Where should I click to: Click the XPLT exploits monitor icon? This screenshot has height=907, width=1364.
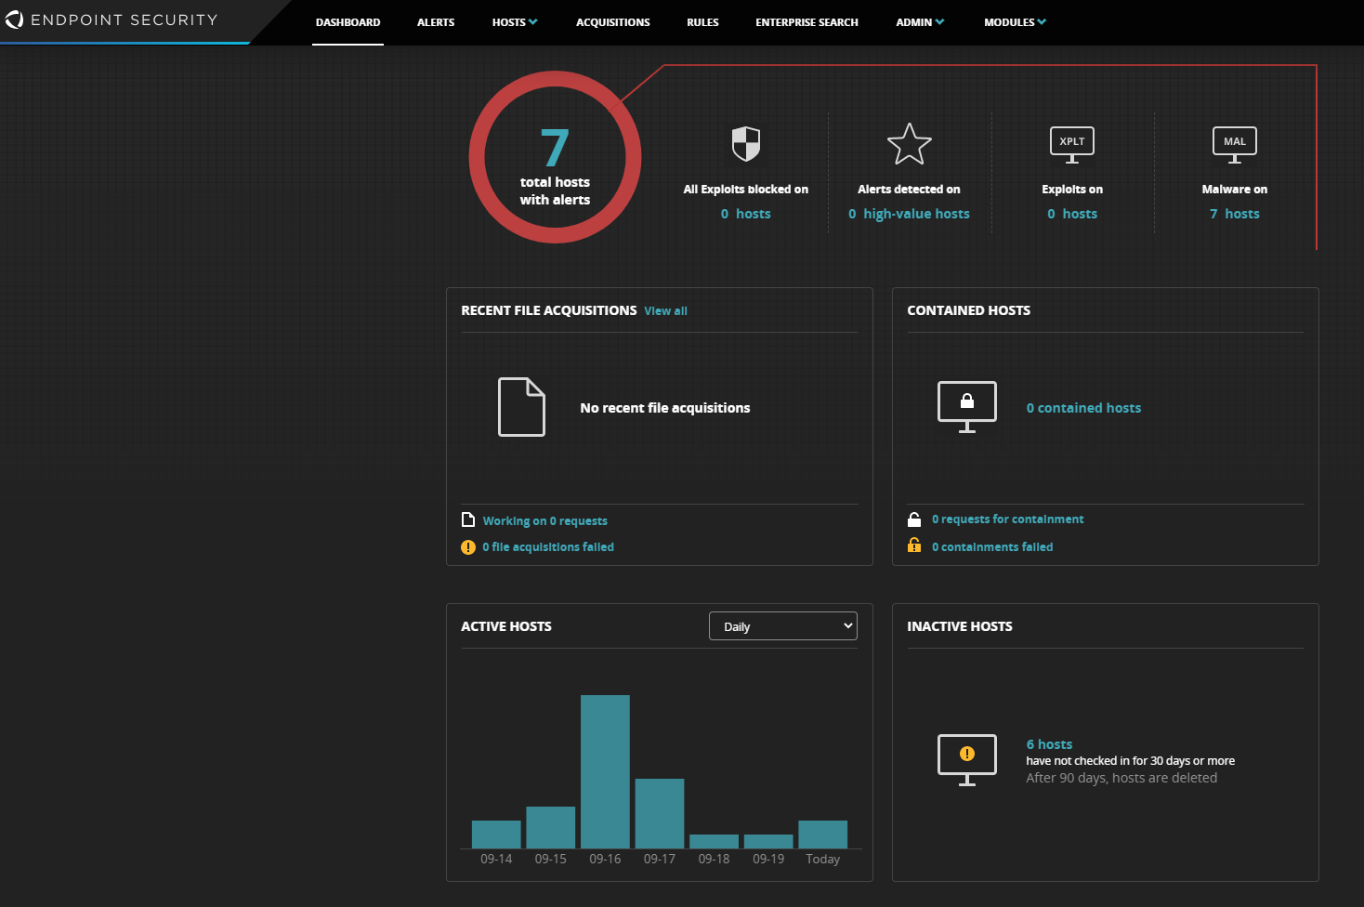pos(1071,144)
